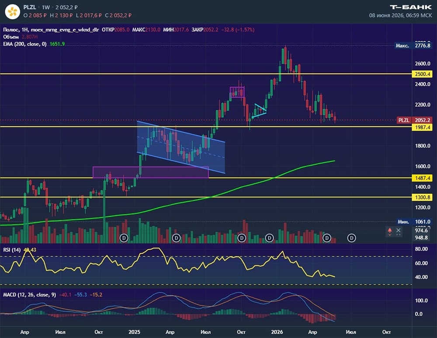This screenshot has width=437, height=338.
Task: Click the red PLZL 2052.2 current price tag
Action: [414, 120]
